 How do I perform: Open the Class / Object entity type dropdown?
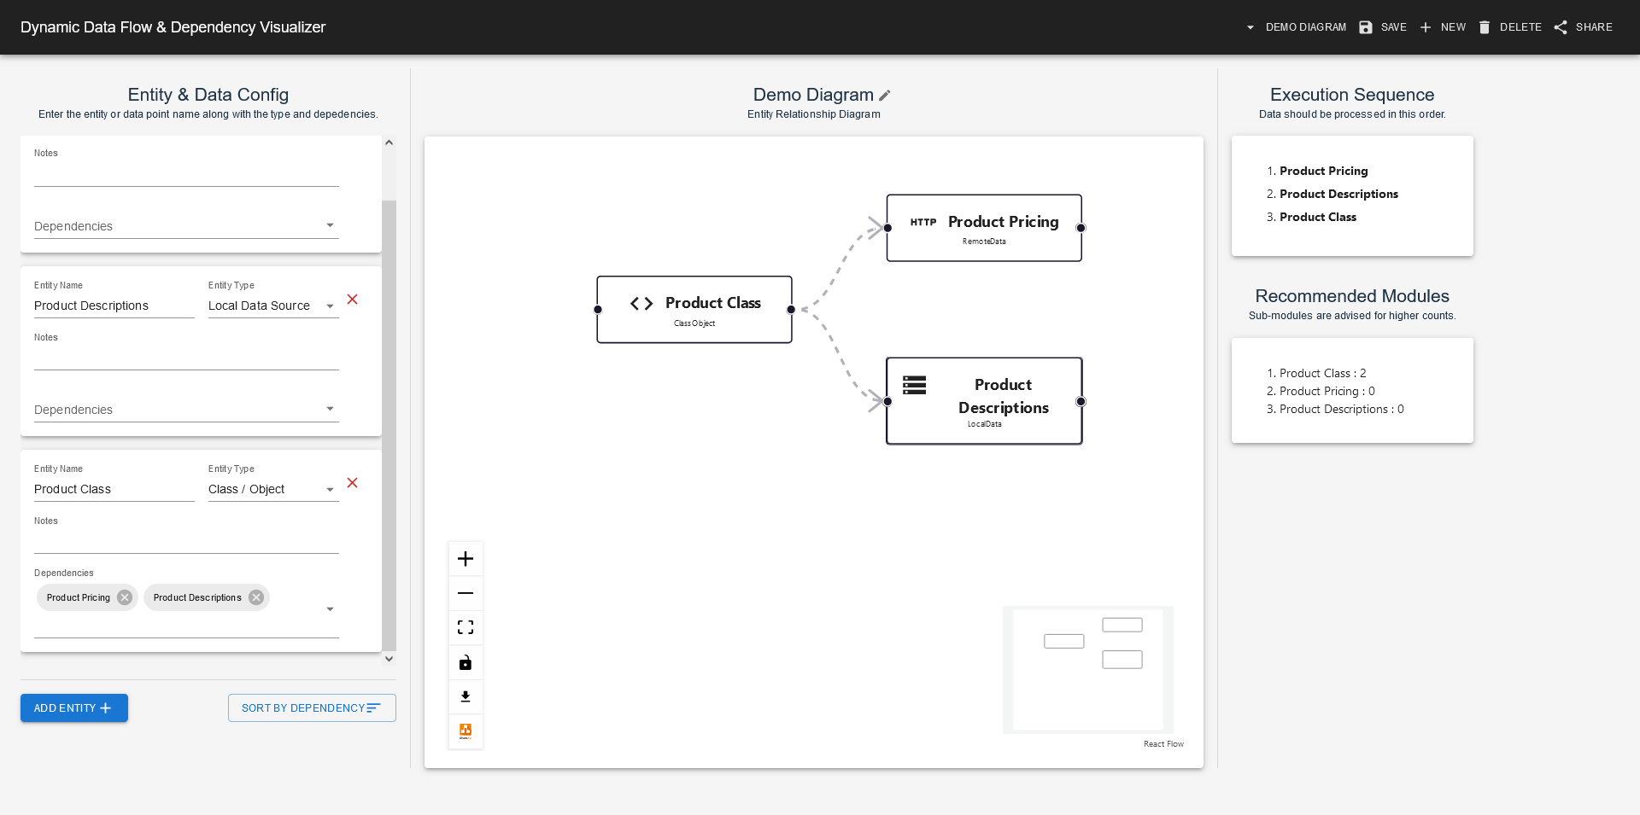[331, 489]
